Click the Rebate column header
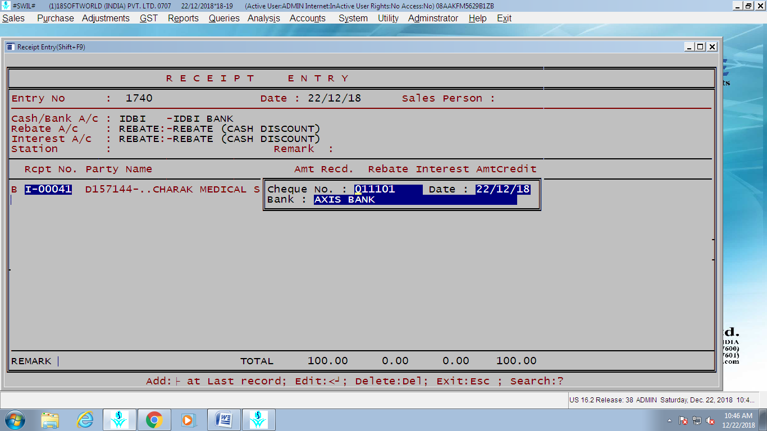This screenshot has width=767, height=431. pos(389,169)
